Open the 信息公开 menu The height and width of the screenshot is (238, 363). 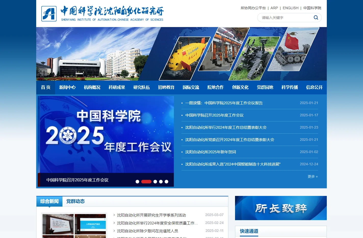click(314, 87)
